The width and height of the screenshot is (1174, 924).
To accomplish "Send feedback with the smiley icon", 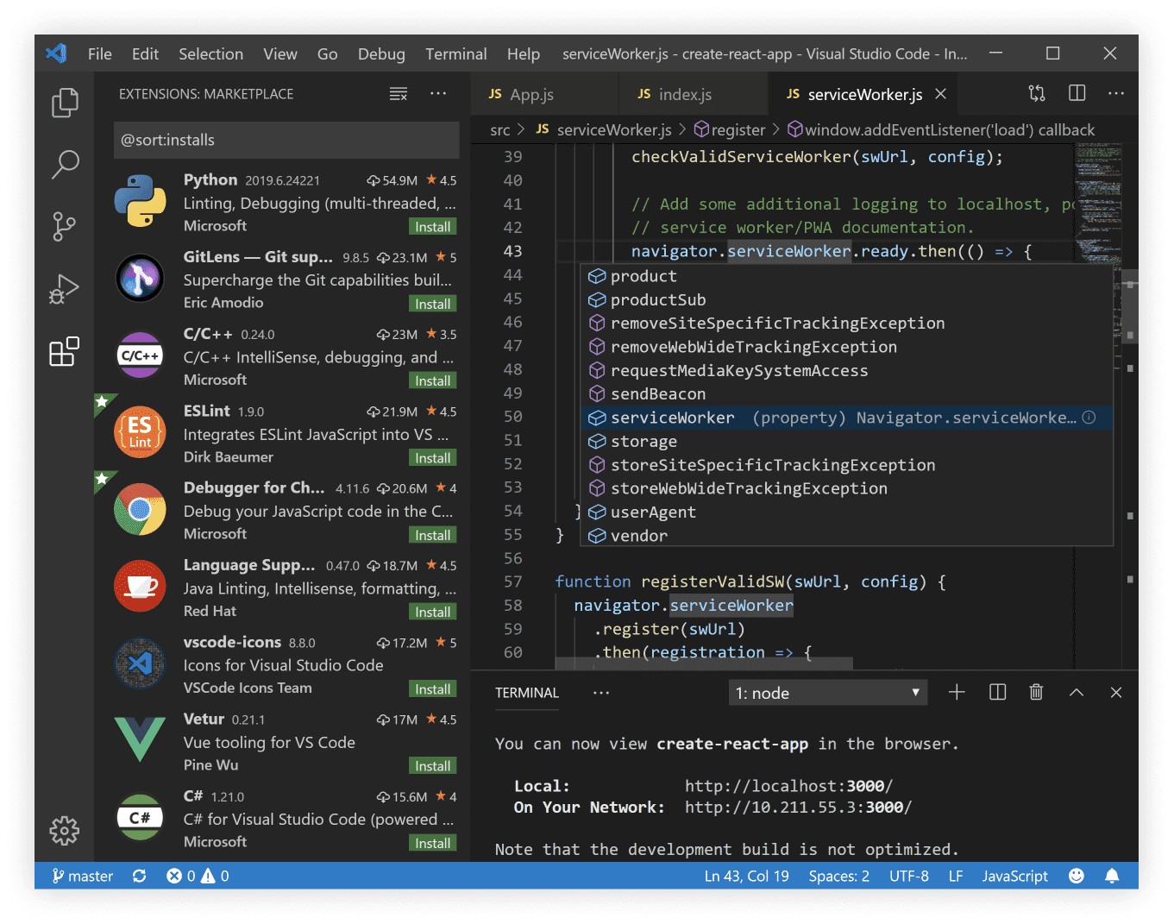I will pyautogui.click(x=1077, y=876).
